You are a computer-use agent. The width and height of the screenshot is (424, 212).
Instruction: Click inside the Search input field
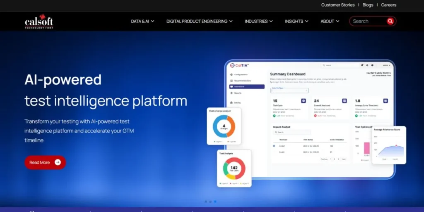[368, 21]
